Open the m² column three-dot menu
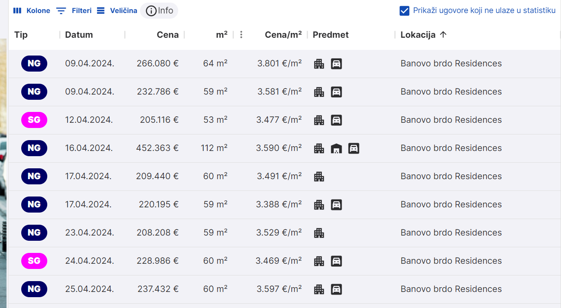This screenshot has height=308, width=561. [x=241, y=35]
